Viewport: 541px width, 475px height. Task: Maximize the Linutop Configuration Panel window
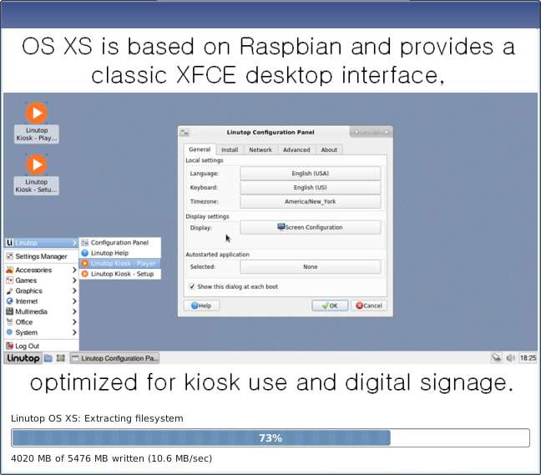click(x=377, y=132)
